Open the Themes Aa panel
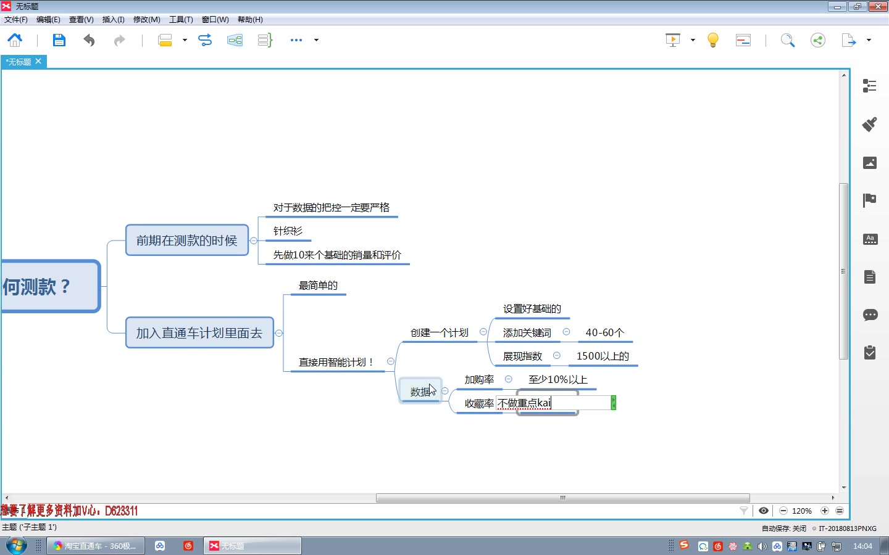The height and width of the screenshot is (555, 889). [x=870, y=239]
